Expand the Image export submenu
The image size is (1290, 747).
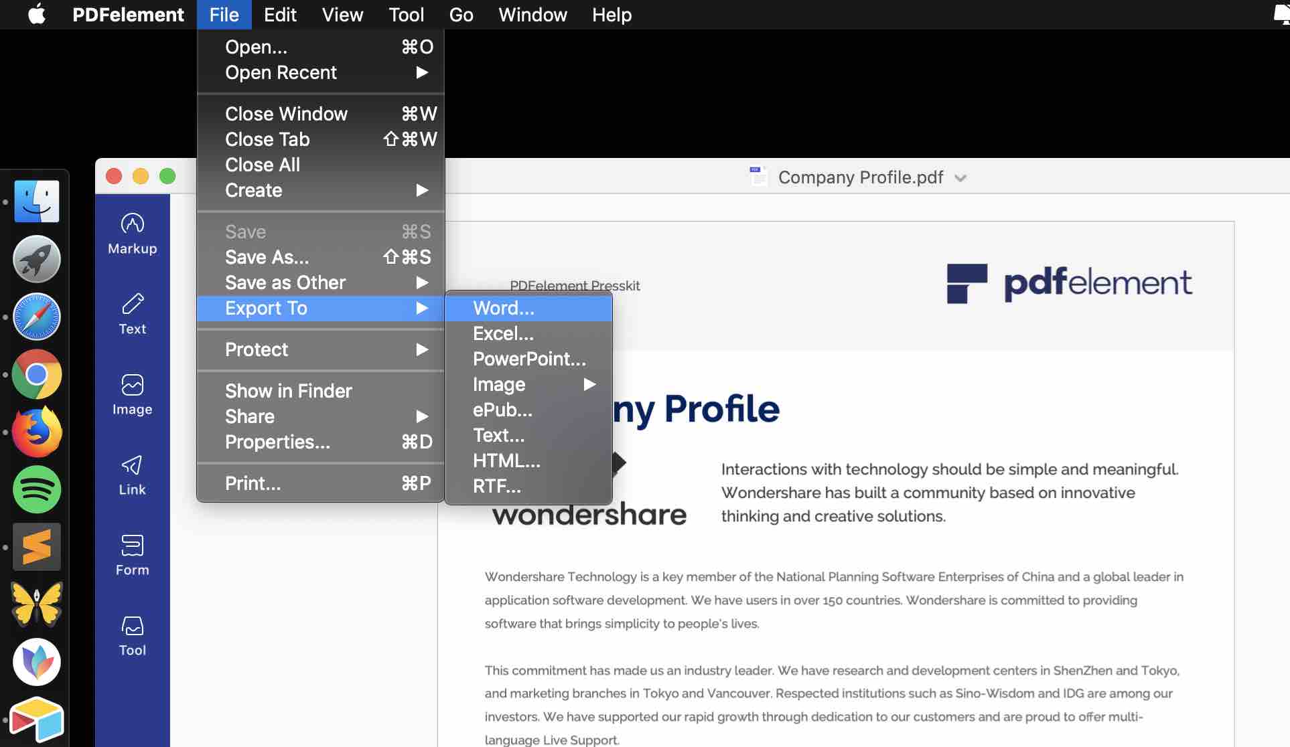click(528, 384)
